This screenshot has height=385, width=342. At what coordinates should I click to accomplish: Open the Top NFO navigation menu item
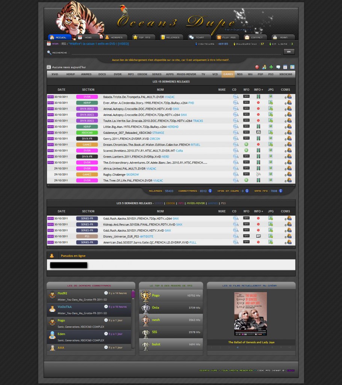point(144,37)
